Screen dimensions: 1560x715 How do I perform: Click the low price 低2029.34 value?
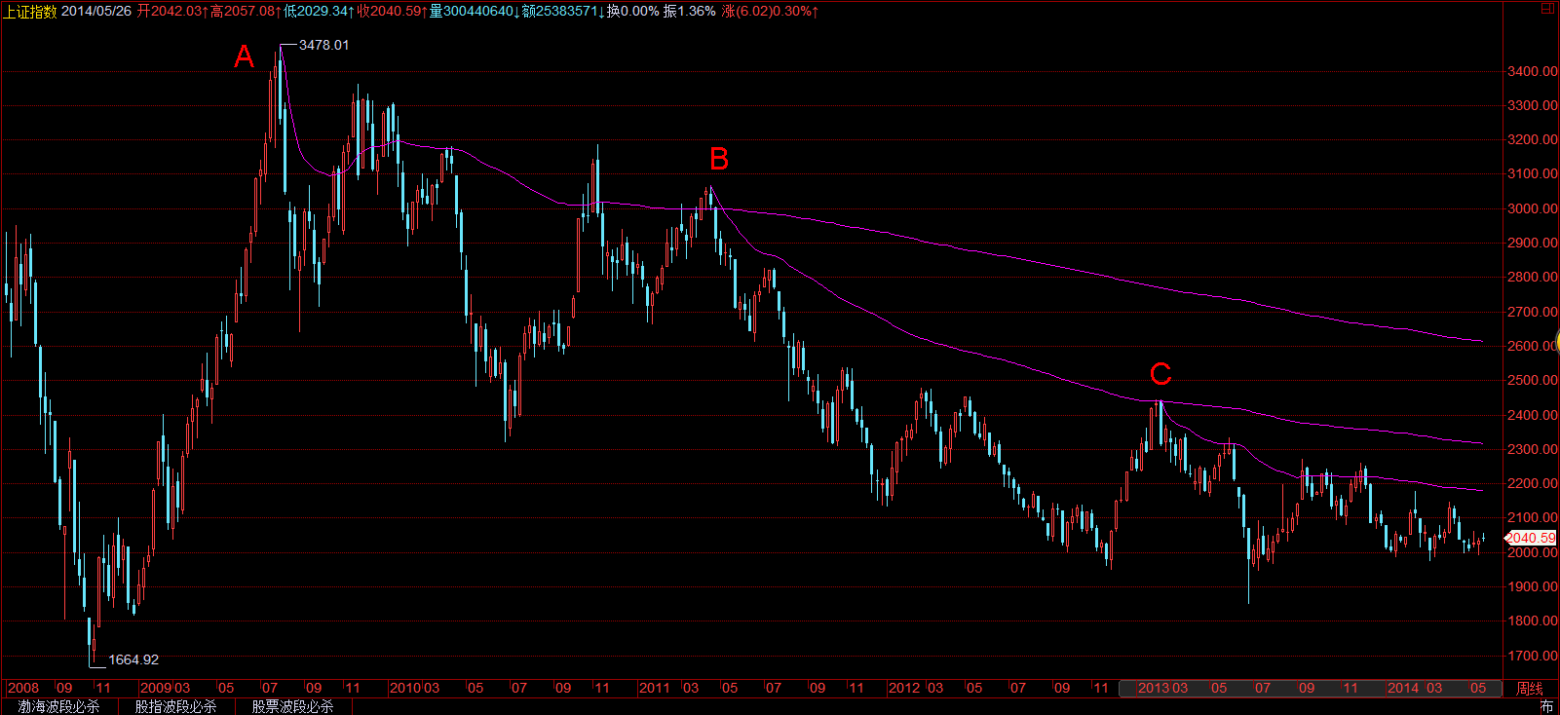pos(319,11)
